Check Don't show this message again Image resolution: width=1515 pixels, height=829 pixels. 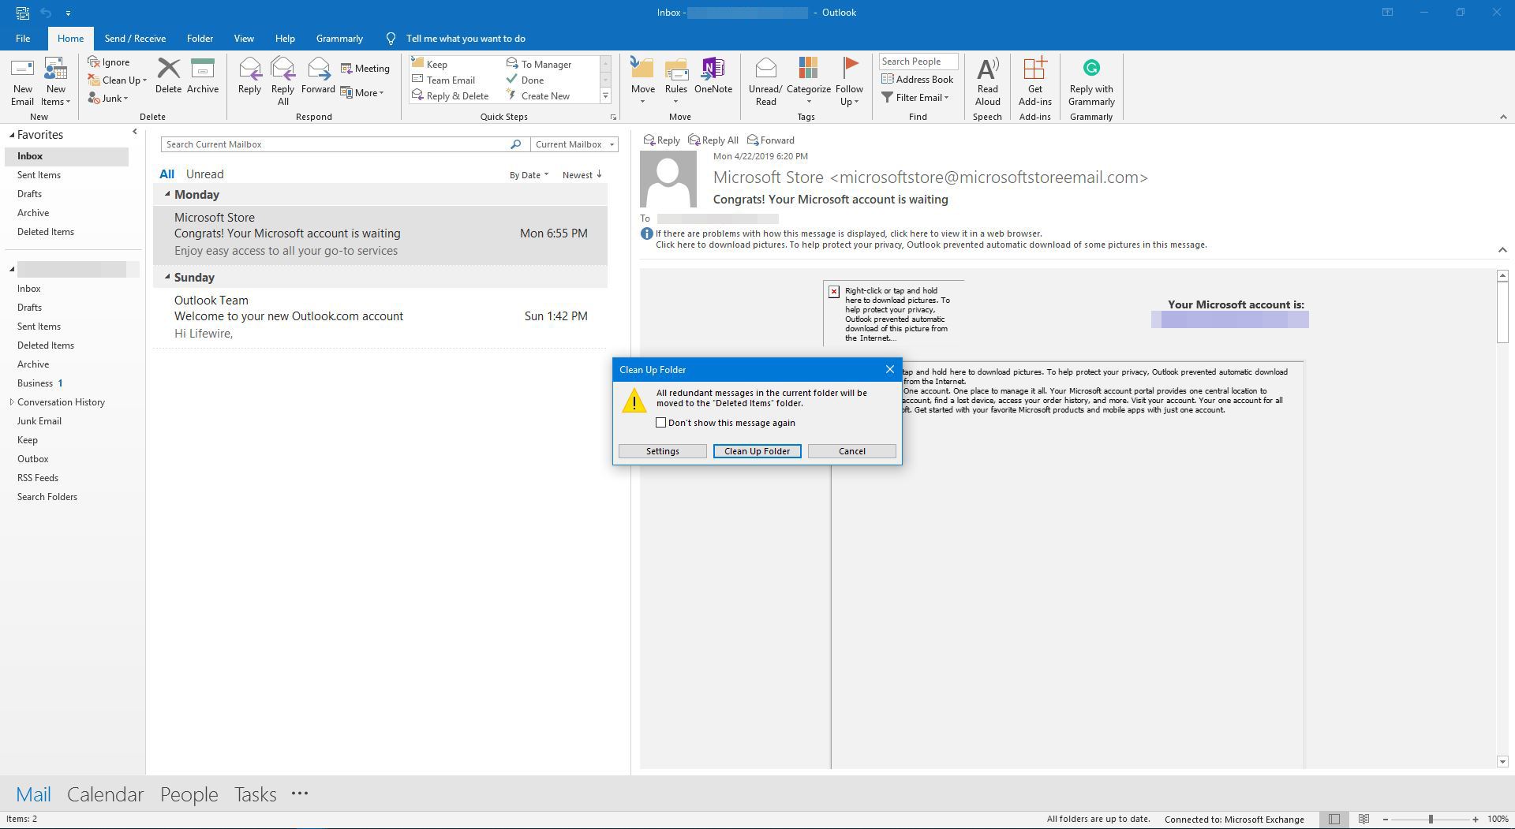coord(661,423)
